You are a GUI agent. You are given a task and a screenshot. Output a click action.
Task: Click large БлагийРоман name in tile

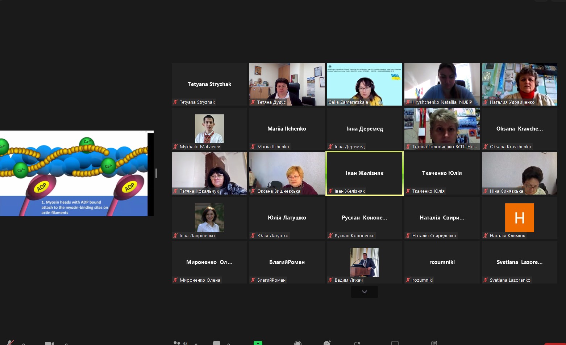[x=287, y=262]
